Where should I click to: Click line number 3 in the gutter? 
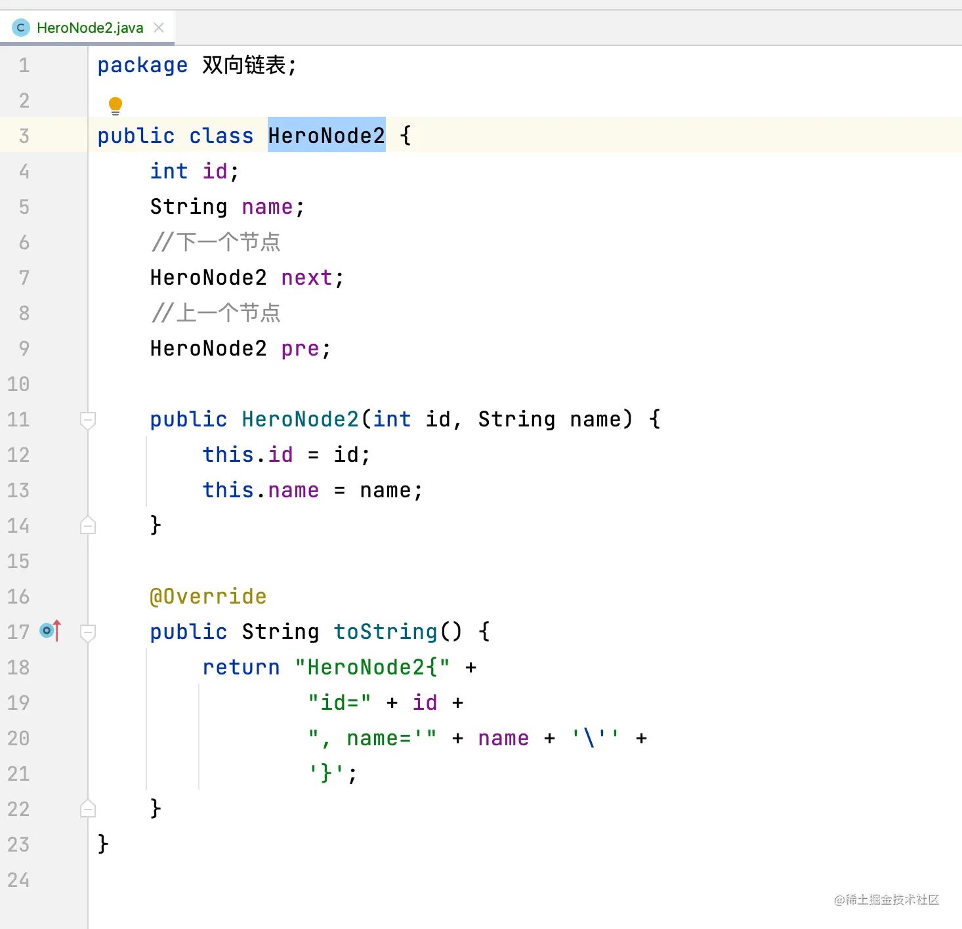click(x=24, y=136)
